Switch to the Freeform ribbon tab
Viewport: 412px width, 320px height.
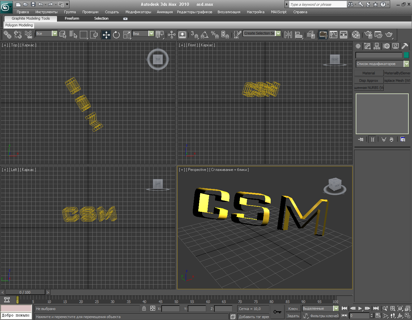72,18
